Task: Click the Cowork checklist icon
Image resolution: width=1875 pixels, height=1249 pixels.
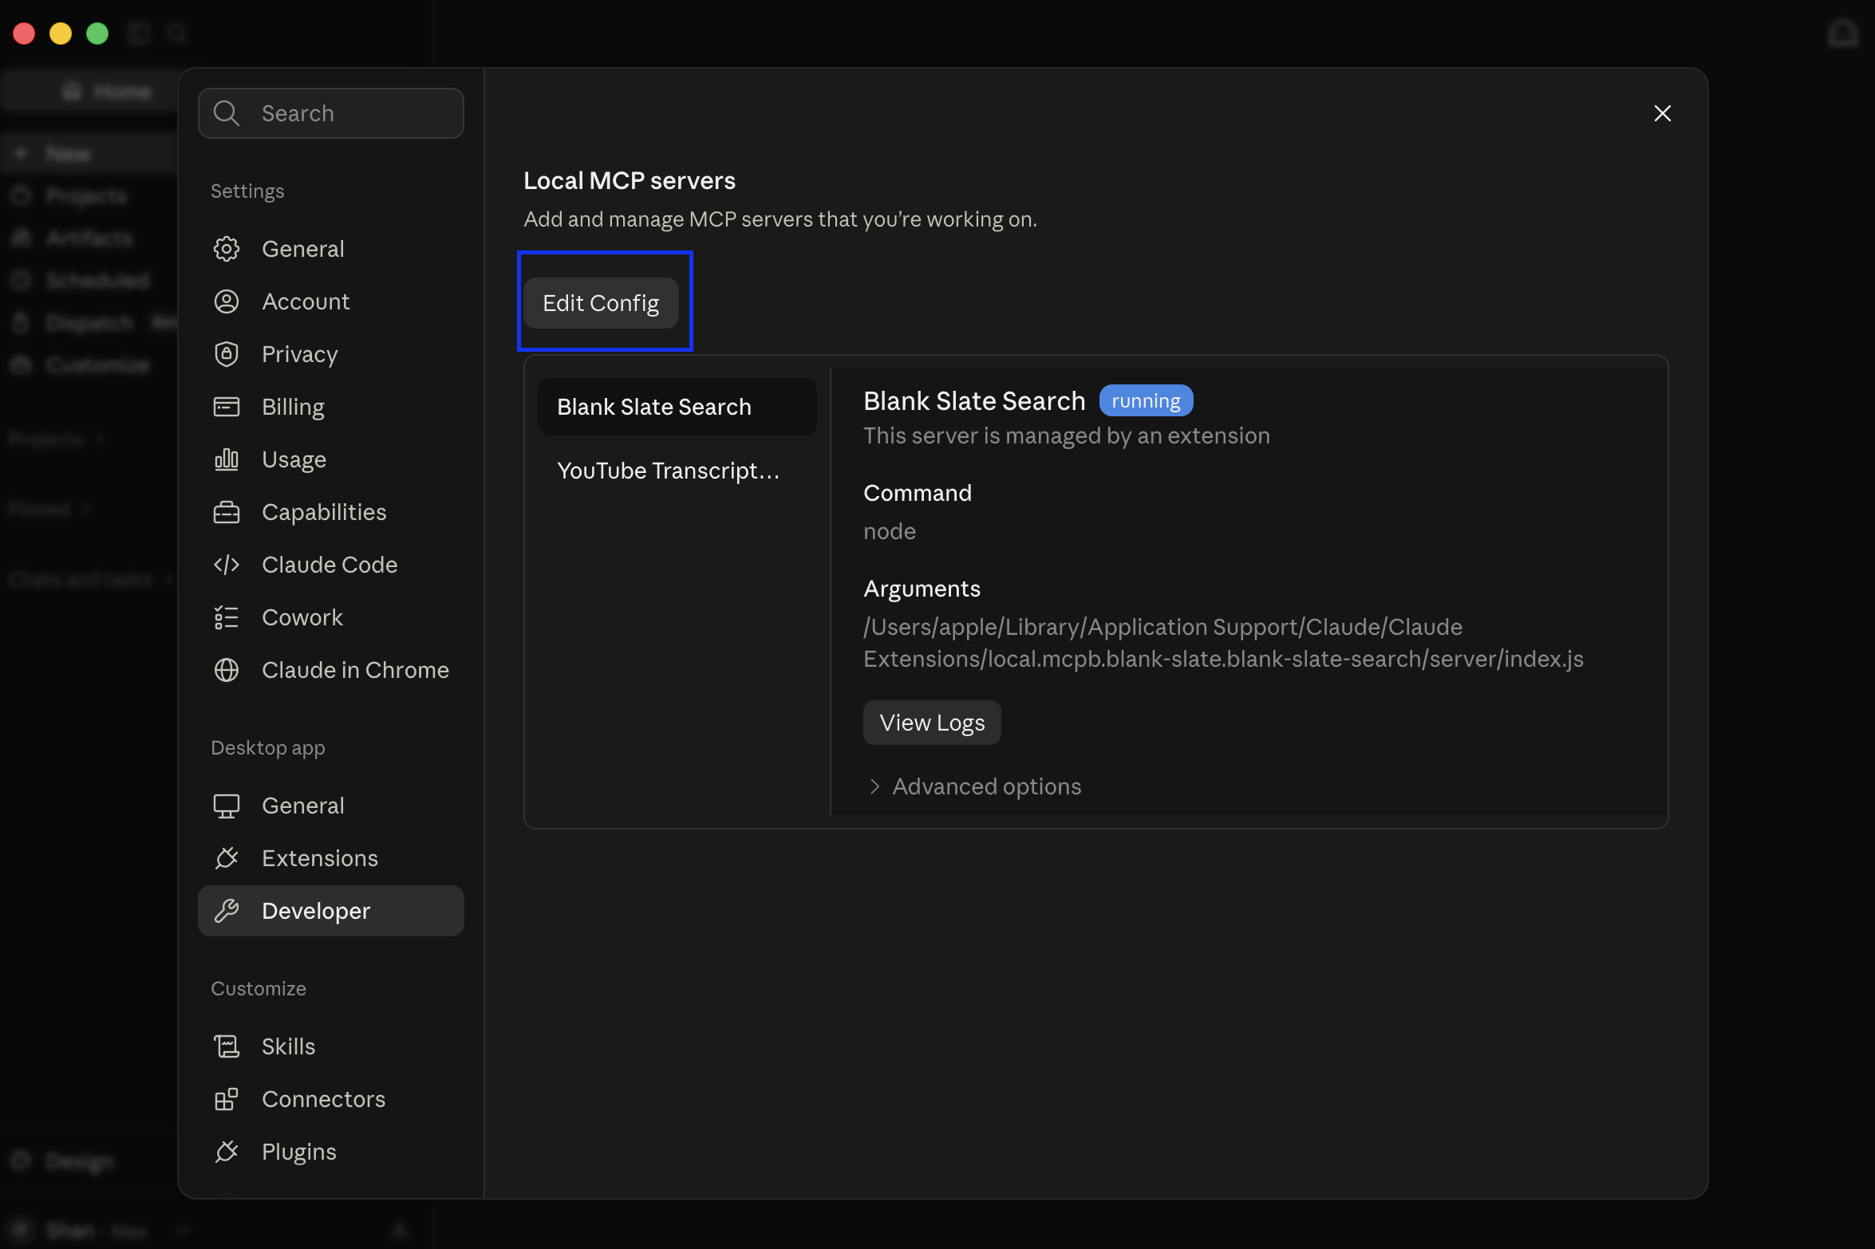Action: (227, 617)
